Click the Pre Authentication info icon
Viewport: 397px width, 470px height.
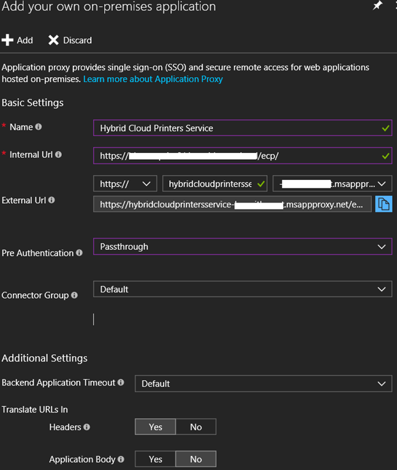[80, 253]
